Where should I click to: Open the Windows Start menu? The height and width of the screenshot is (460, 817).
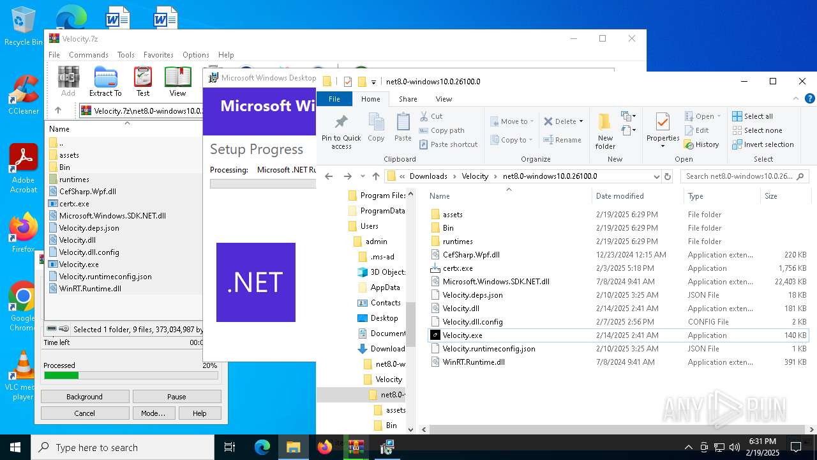click(15, 447)
